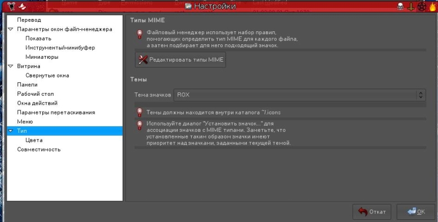Screen dimensions: 438x222
Task: Click the ghost icon in the title bar
Action: tap(22, 6)
